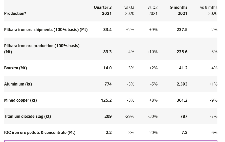Select the vs Q3 2020 column header
225x142 pixels.
[x=129, y=10]
